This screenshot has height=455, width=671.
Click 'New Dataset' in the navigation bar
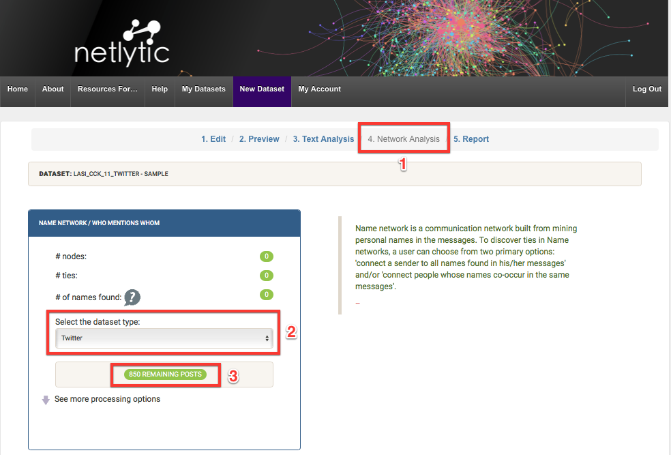[262, 89]
